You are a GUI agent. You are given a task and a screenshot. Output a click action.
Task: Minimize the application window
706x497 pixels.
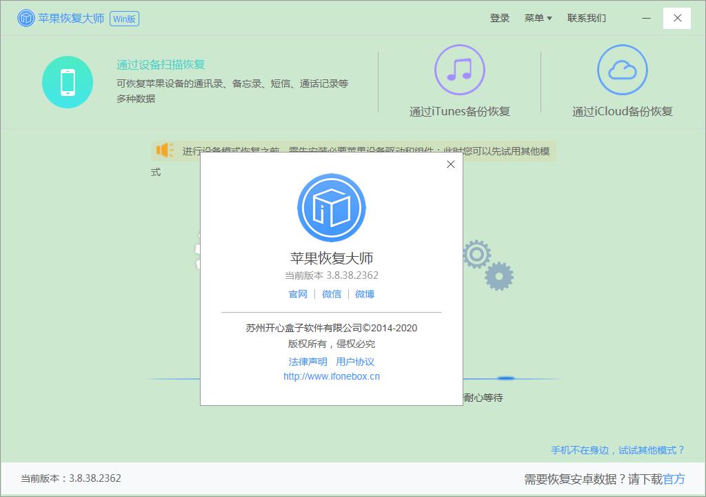[646, 18]
